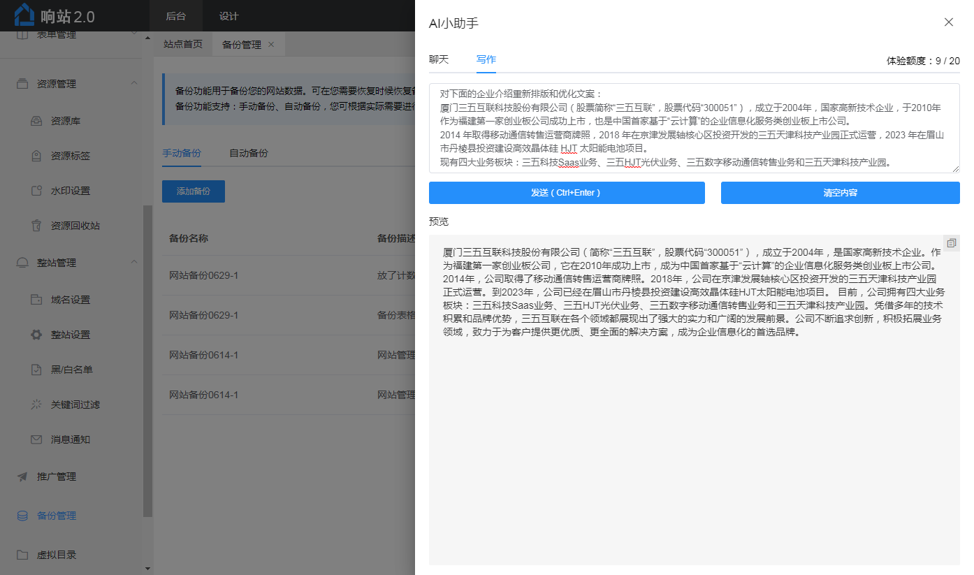Viewport: 974px width, 575px height.
Task: Click the copy icon in preview area
Action: tap(951, 243)
